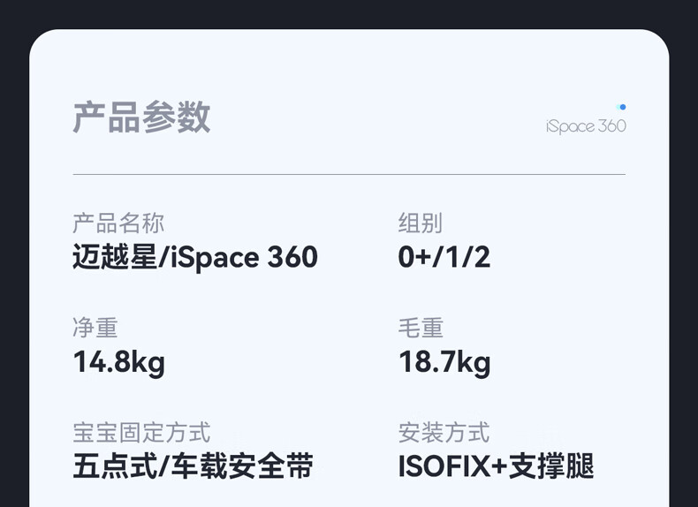Click the 净重 label
Viewport: 698px width, 507px height.
(x=95, y=328)
